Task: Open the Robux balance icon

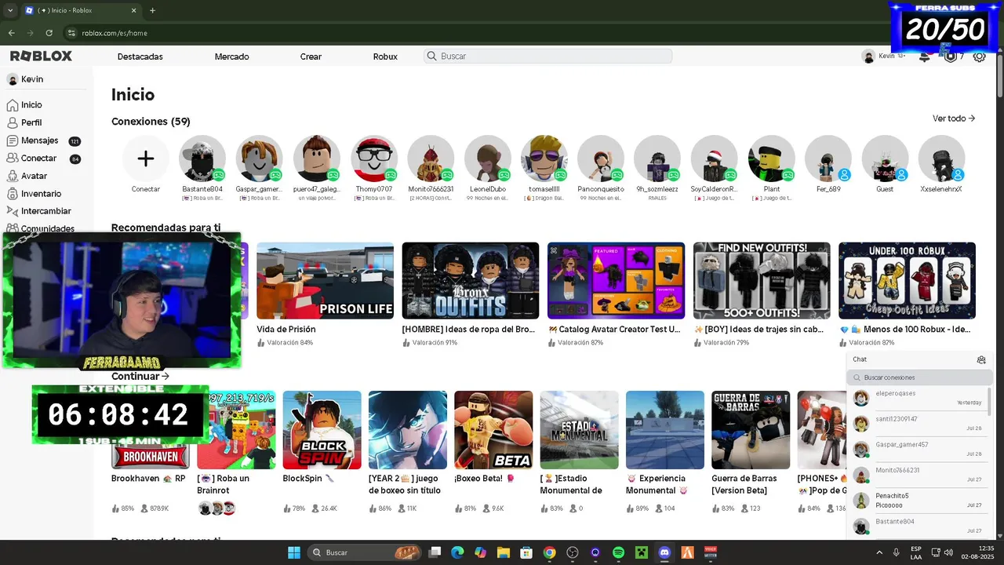Action: coord(951,56)
